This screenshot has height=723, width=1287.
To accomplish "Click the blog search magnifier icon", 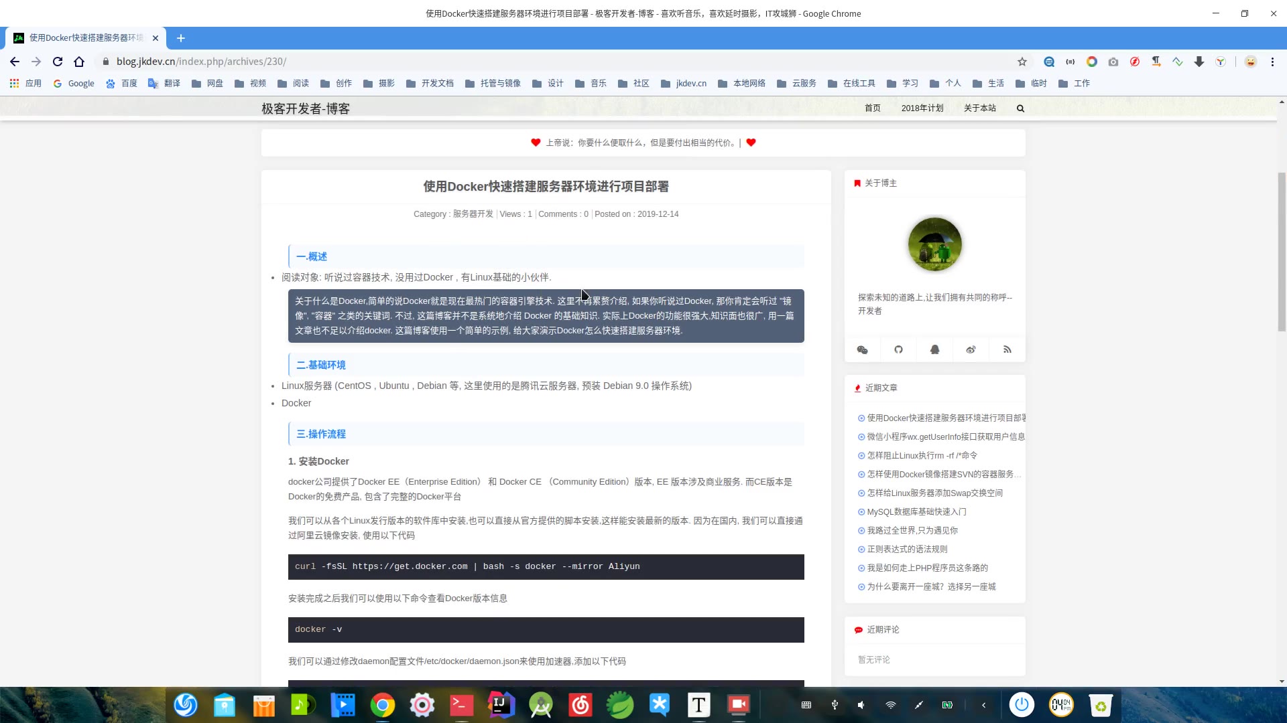I will point(1020,108).
